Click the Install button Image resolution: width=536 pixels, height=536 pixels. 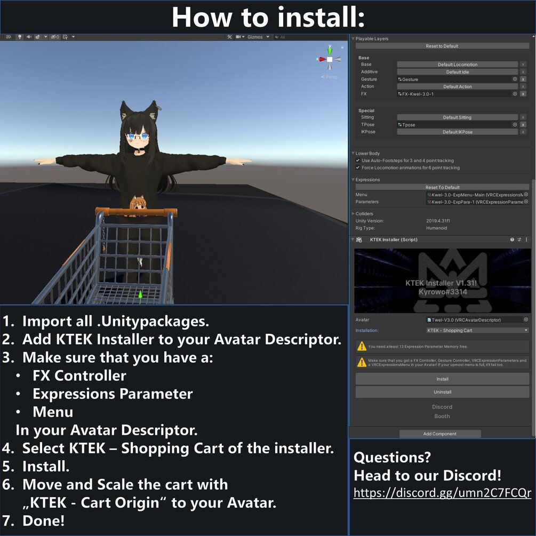click(x=442, y=379)
